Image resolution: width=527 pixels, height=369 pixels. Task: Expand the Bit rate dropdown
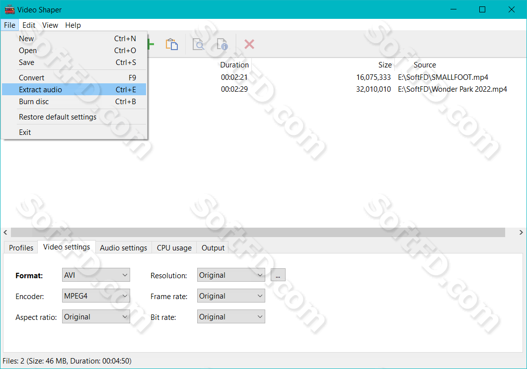pos(231,316)
